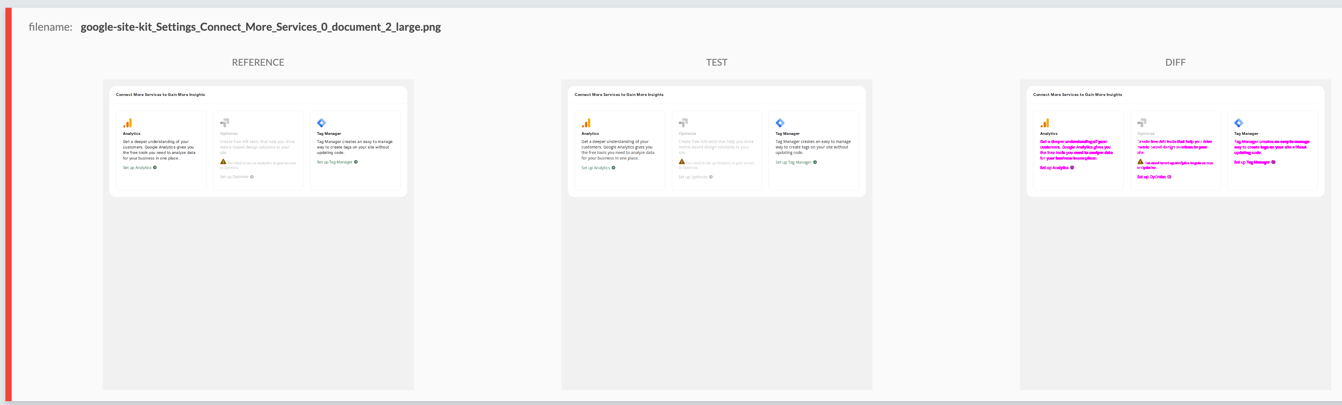Click the magenta Analytics description text in DIFF

coord(1076,150)
